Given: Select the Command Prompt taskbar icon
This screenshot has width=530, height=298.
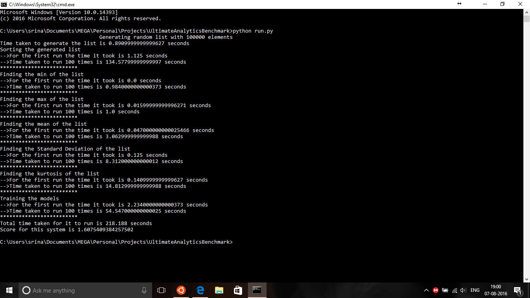Looking at the screenshot, I should point(257,290).
